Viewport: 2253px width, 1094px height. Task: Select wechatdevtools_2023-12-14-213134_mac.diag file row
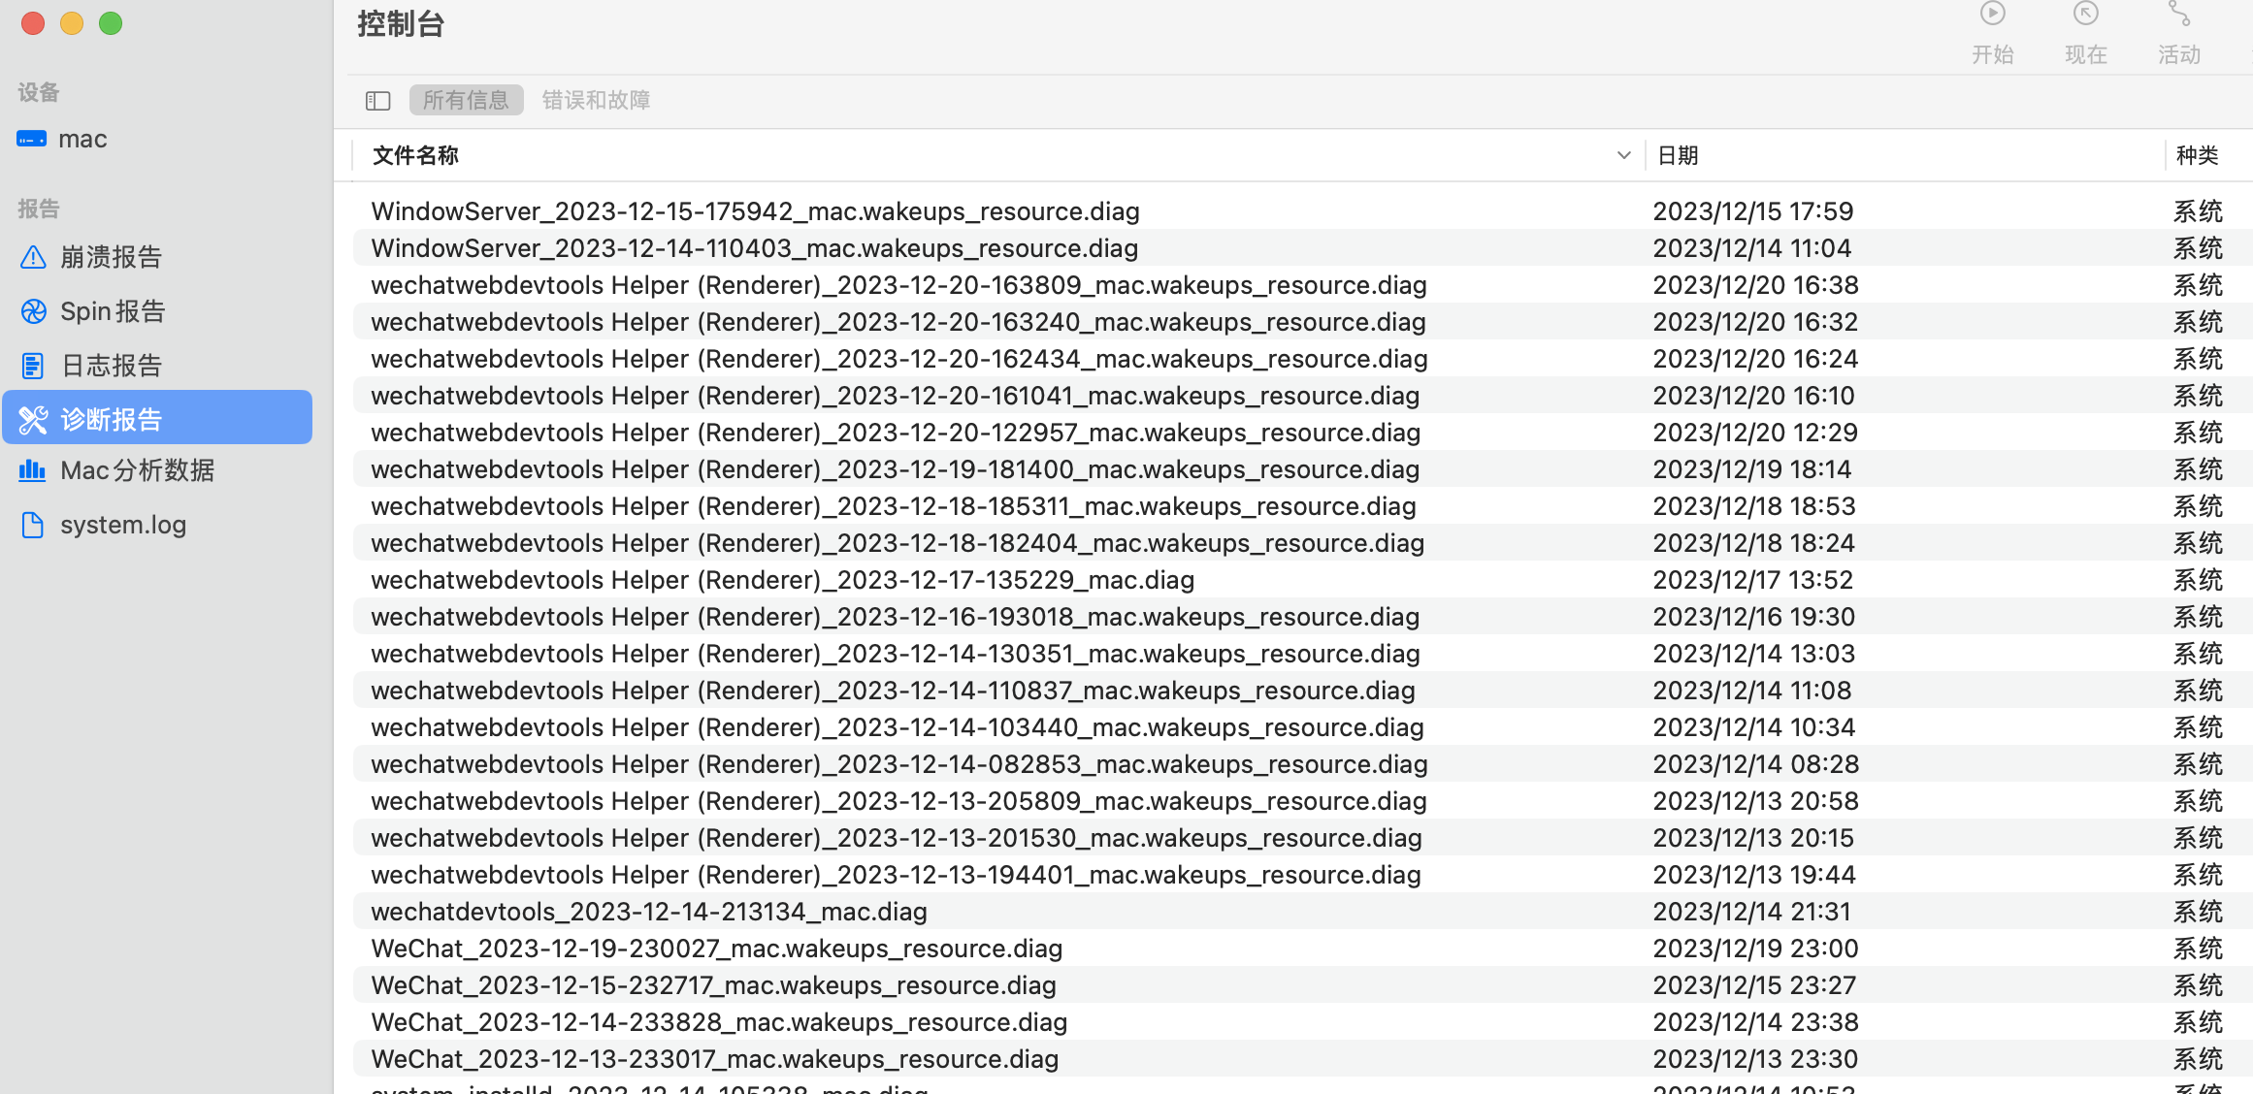(648, 912)
